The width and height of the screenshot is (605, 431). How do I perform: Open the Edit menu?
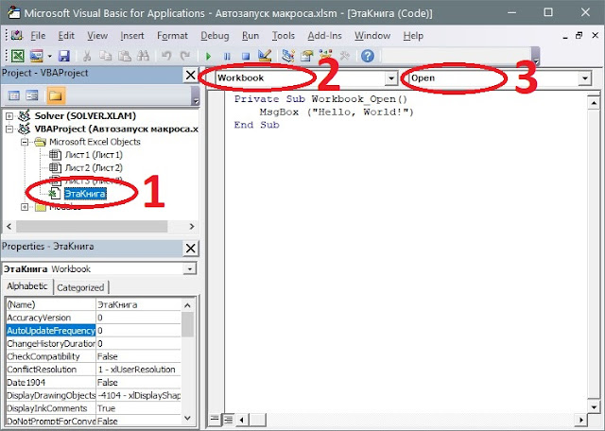coord(66,36)
